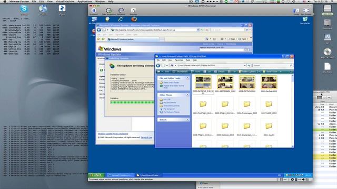Viewport: 337px width, 189px height.
Task: Click the Back button in photos folder window
Action: (158, 65)
